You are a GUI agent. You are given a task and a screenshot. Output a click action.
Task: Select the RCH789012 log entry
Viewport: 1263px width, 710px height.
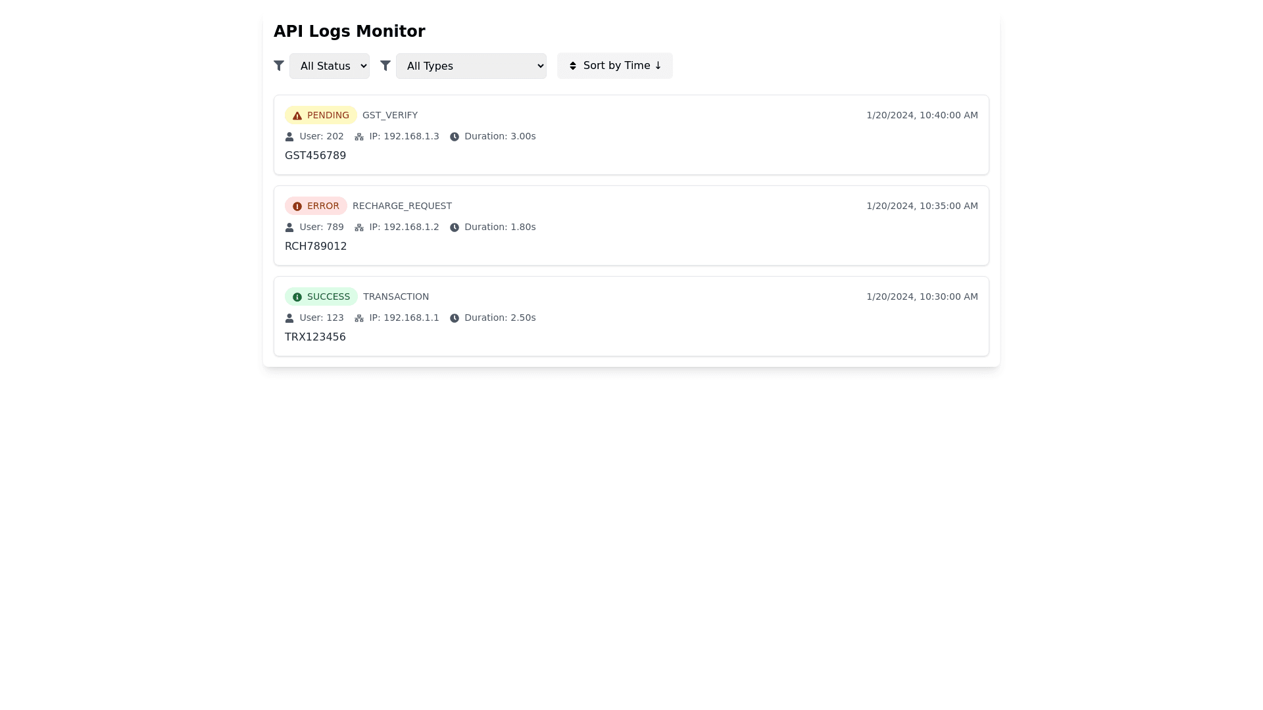pos(316,247)
